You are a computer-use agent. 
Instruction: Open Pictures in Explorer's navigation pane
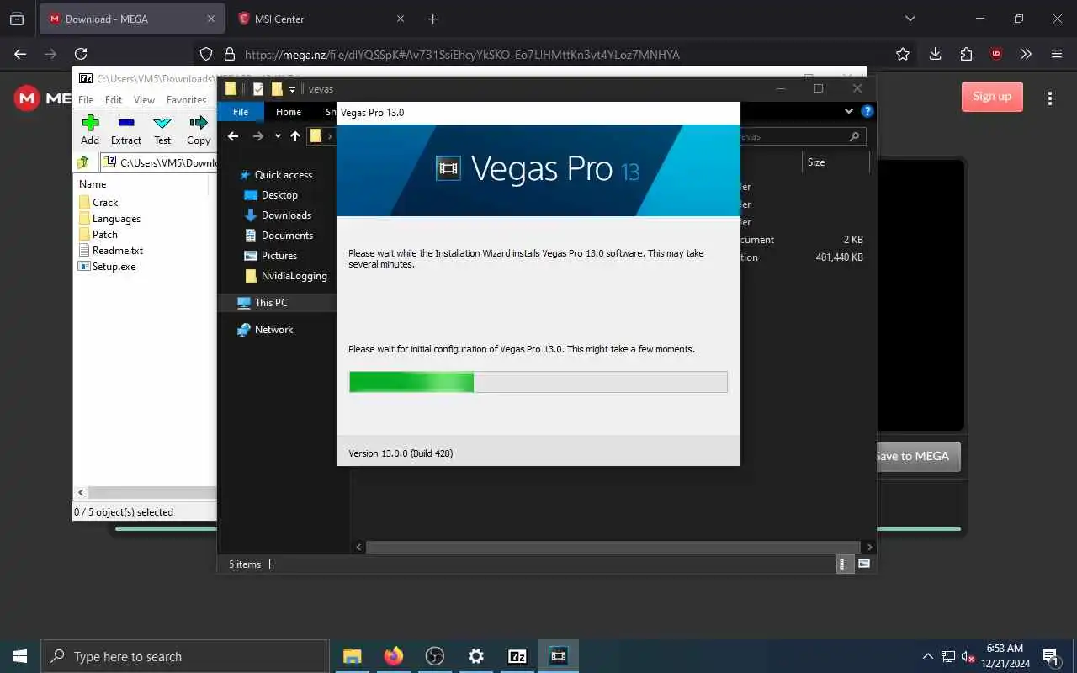[271, 255]
